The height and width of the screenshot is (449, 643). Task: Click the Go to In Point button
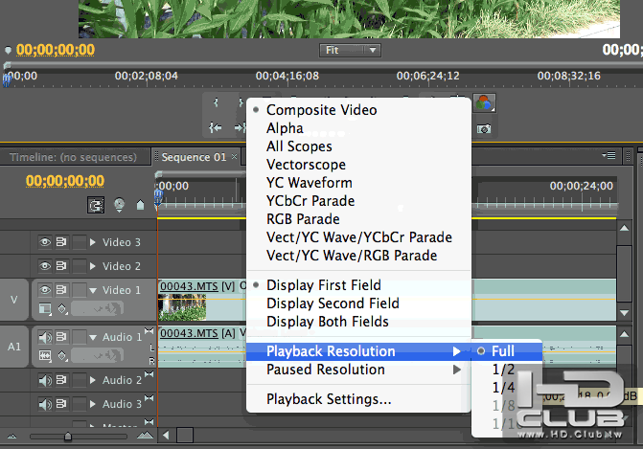216,127
